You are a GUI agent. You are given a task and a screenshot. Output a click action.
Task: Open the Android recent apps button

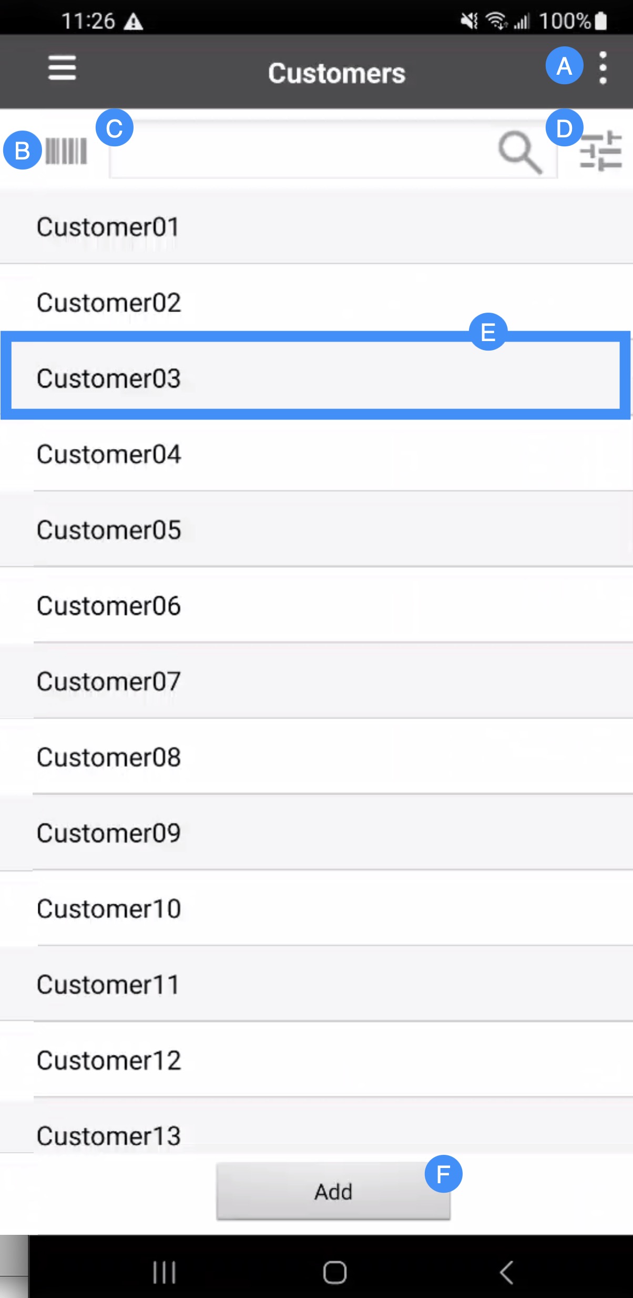(164, 1273)
